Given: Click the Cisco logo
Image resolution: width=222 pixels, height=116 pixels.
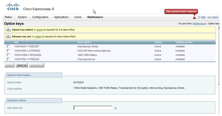Looking at the screenshot, I should click(x=13, y=7).
